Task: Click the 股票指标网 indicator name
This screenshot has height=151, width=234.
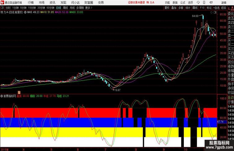Action: pyautogui.click(x=10, y=96)
